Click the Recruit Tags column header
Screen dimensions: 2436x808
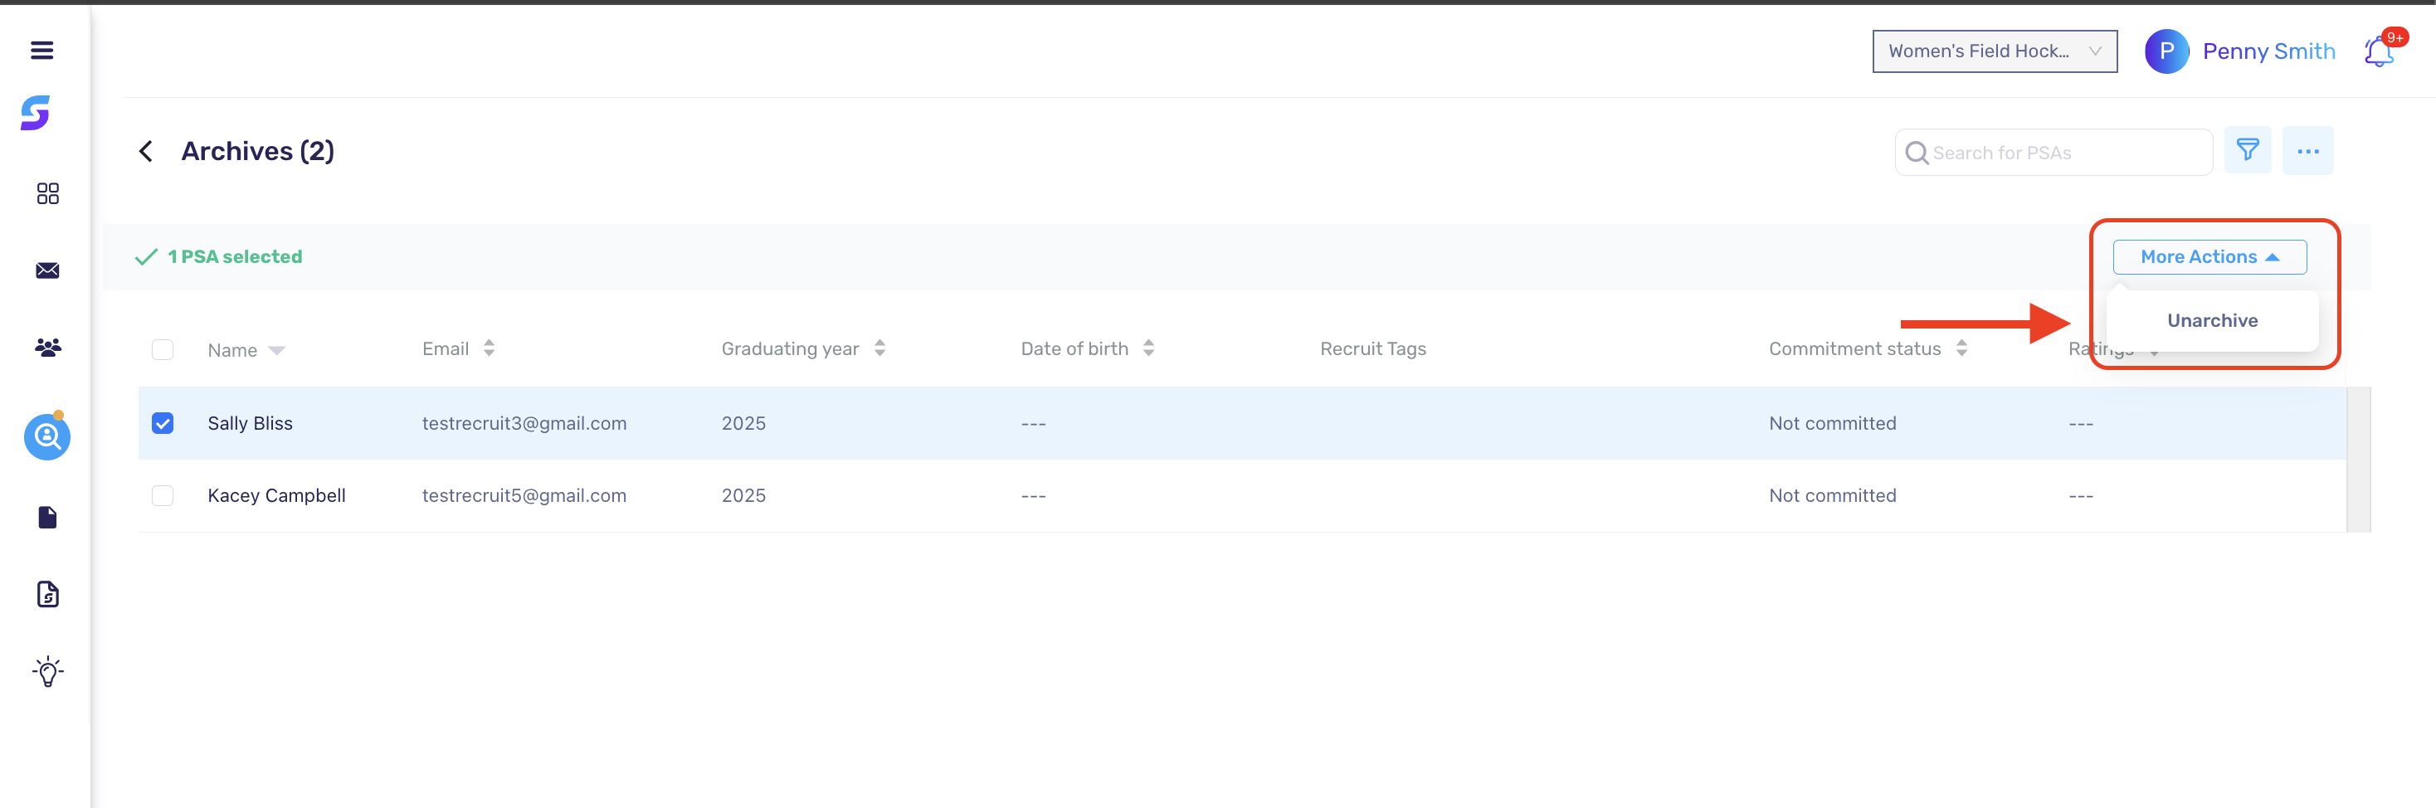(x=1372, y=348)
